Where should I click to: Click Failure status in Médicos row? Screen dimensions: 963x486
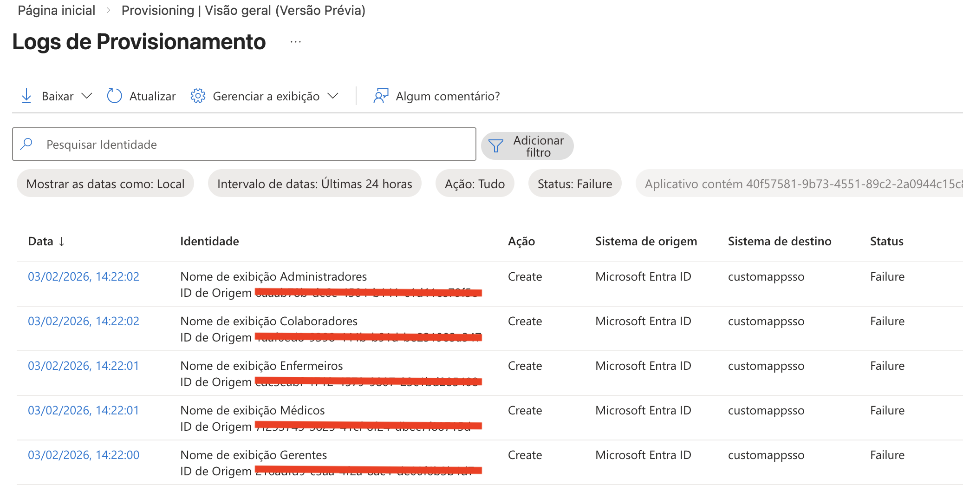click(x=887, y=410)
